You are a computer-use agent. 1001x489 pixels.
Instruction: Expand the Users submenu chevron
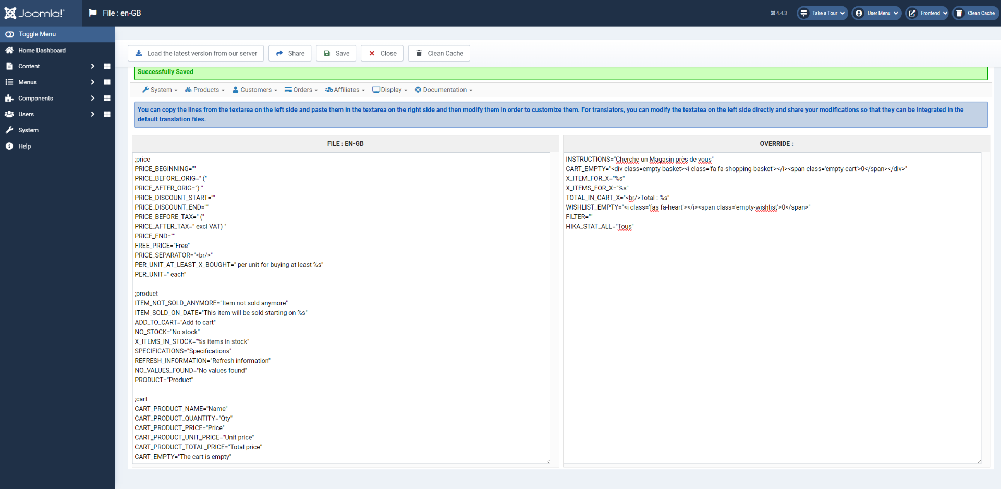(92, 114)
